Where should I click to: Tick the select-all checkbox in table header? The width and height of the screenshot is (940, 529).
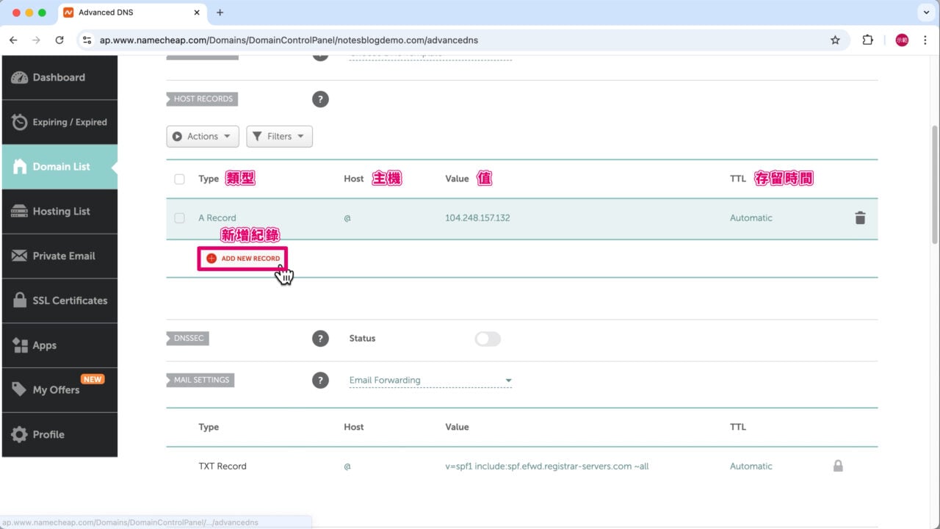[x=180, y=179]
